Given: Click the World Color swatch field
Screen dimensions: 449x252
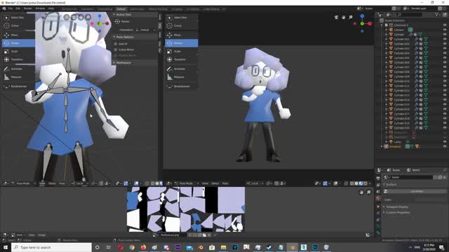Looking at the screenshot, I should tap(430, 200).
